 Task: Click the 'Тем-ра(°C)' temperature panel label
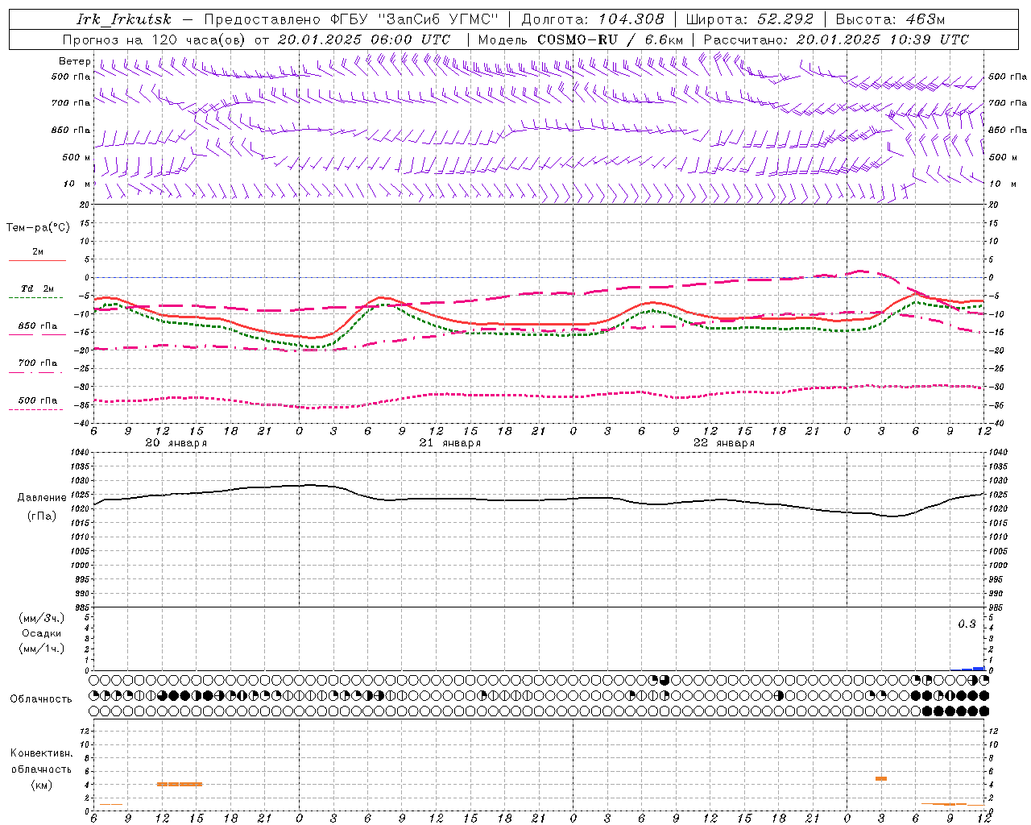38,228
